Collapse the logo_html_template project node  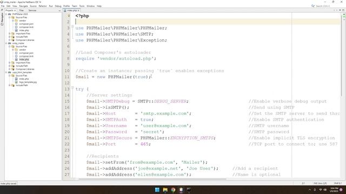pyautogui.click(x=6, y=72)
